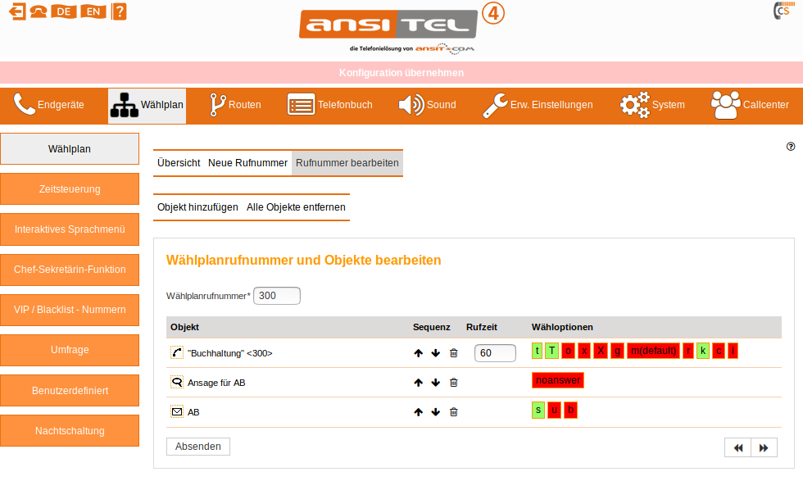
Task: Delete the "Buchhaltung" <300> object with trash icon
Action: [454, 353]
